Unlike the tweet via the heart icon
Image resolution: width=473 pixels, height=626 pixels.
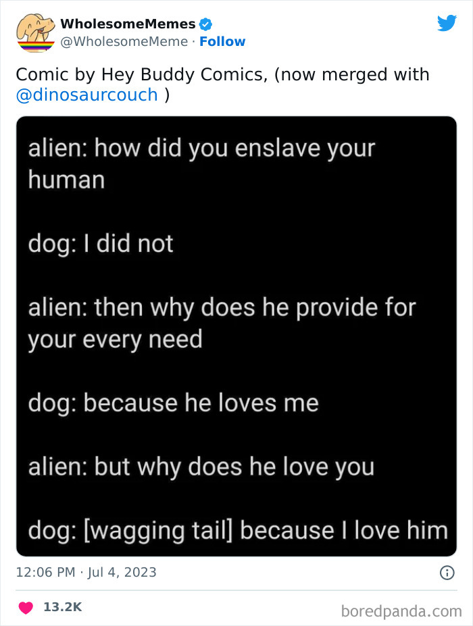(x=25, y=606)
